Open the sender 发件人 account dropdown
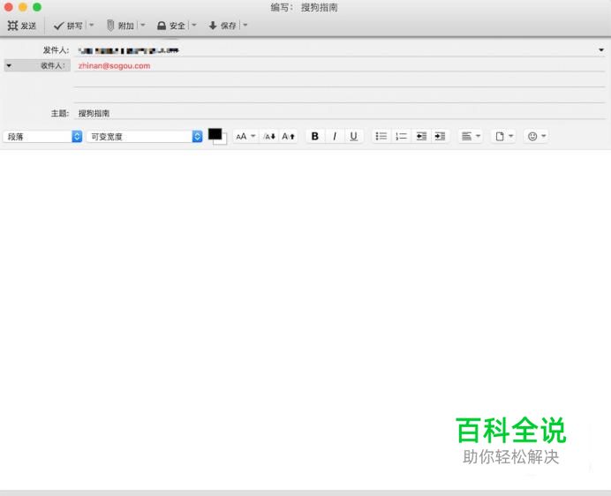 (601, 50)
